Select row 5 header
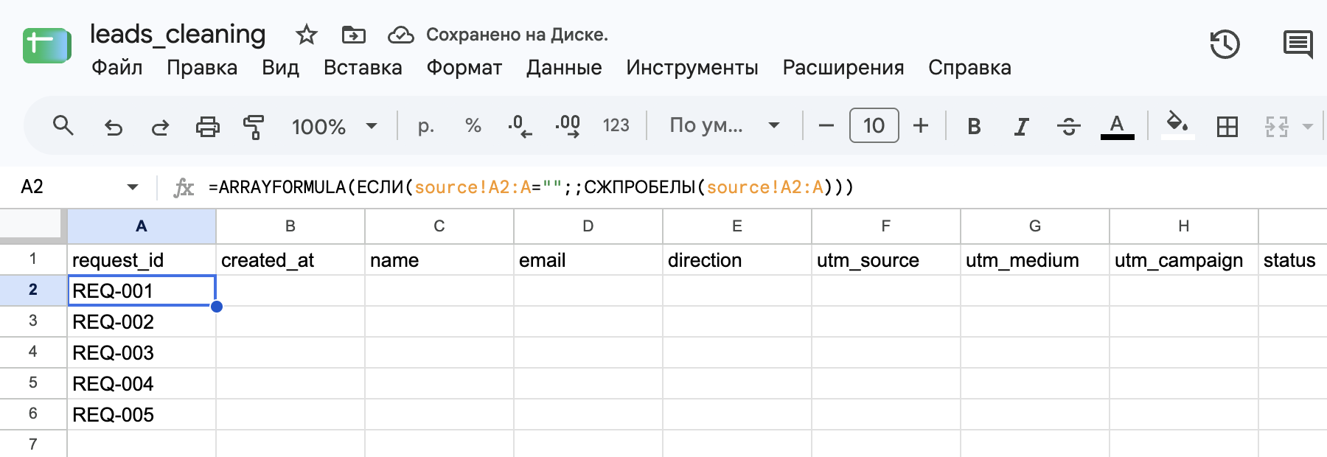 tap(33, 383)
